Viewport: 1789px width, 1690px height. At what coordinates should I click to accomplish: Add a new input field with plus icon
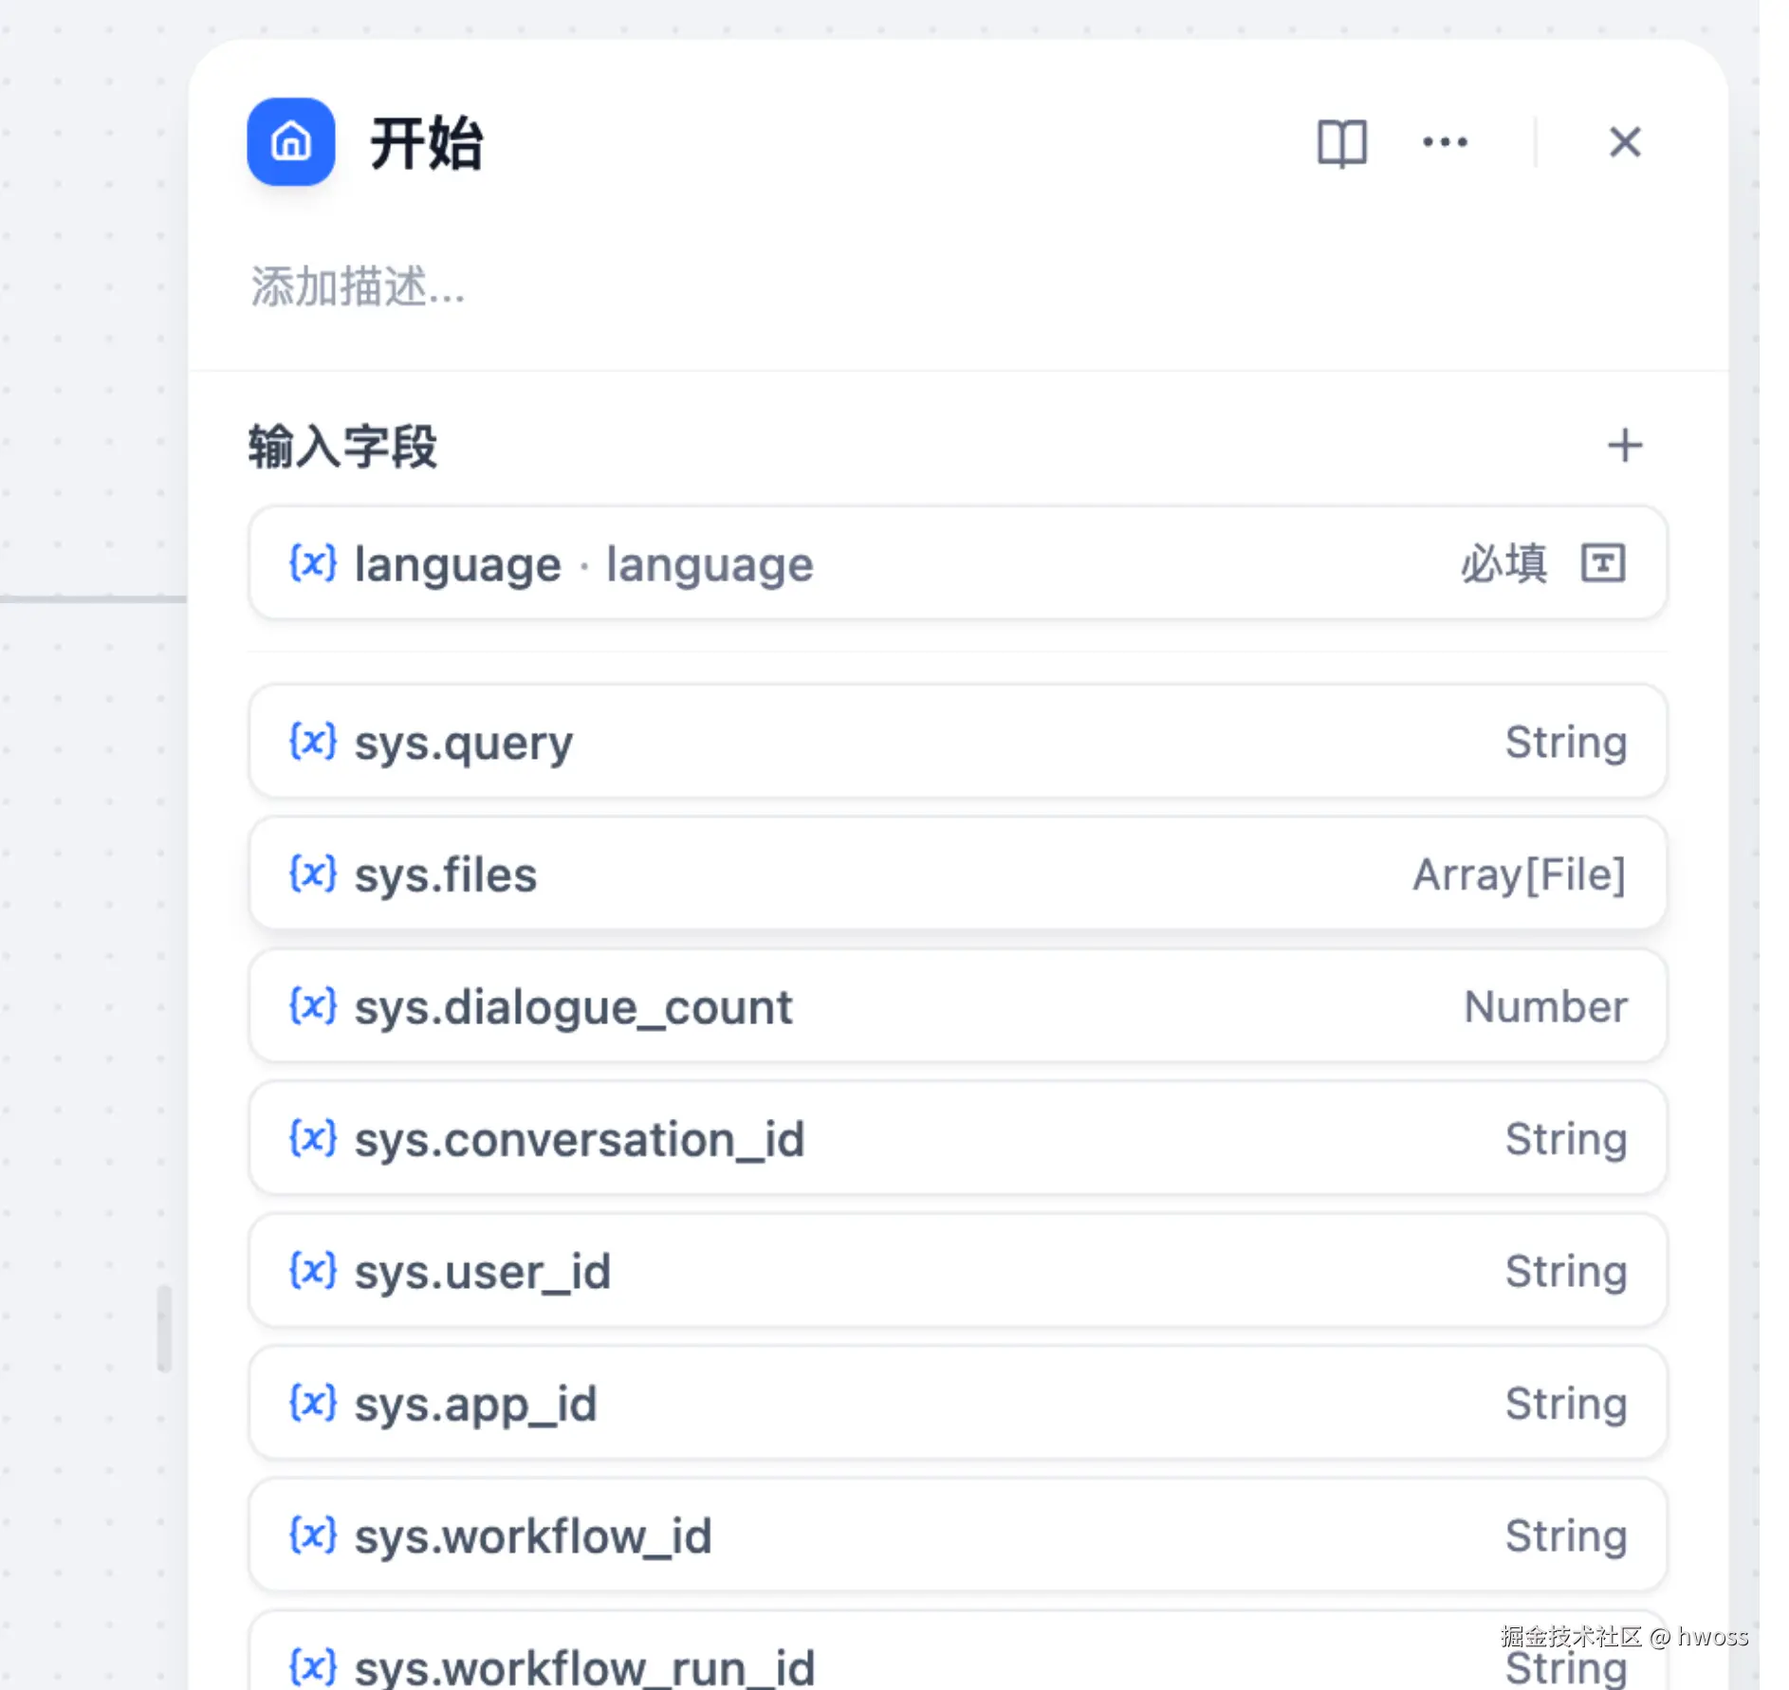(1625, 445)
